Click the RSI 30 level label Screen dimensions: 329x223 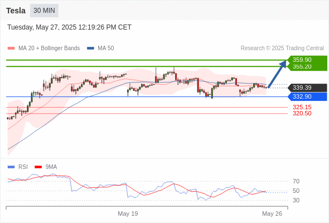[x=296, y=200]
